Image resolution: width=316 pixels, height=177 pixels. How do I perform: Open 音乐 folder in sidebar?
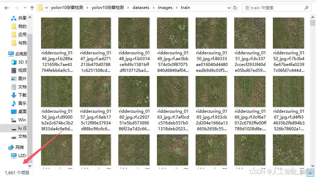point(19,103)
